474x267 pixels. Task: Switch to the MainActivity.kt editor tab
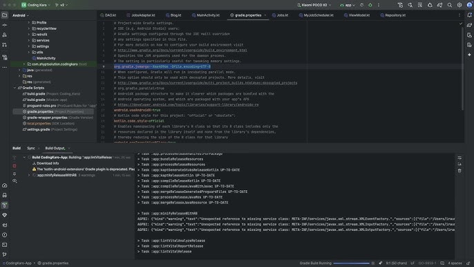(x=206, y=15)
